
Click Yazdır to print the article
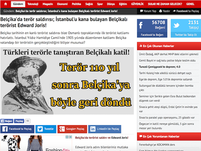coord(164,11)
